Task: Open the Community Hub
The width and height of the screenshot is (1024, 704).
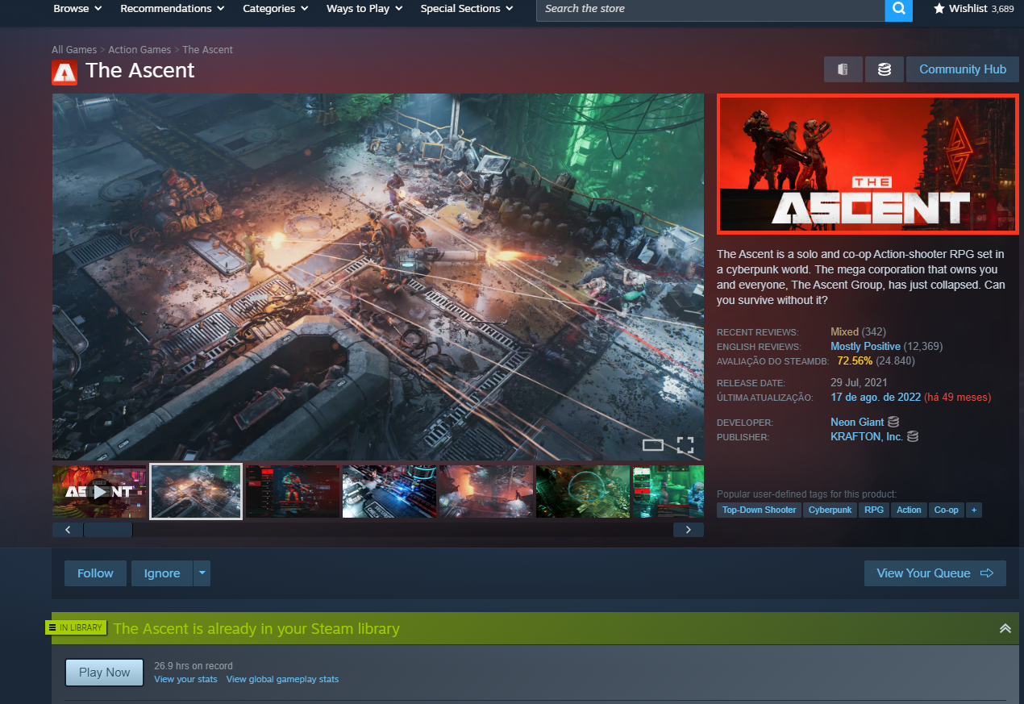Action: pyautogui.click(x=963, y=69)
